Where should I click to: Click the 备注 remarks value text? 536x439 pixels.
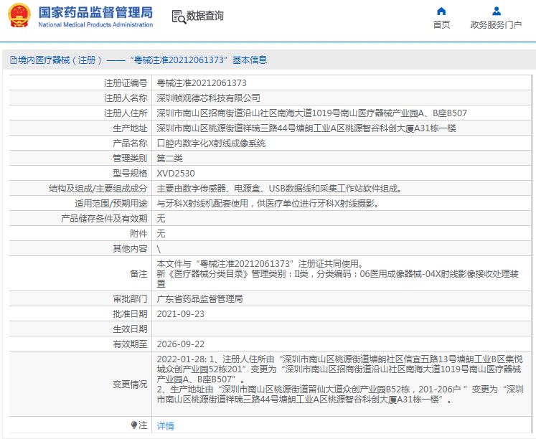338,273
